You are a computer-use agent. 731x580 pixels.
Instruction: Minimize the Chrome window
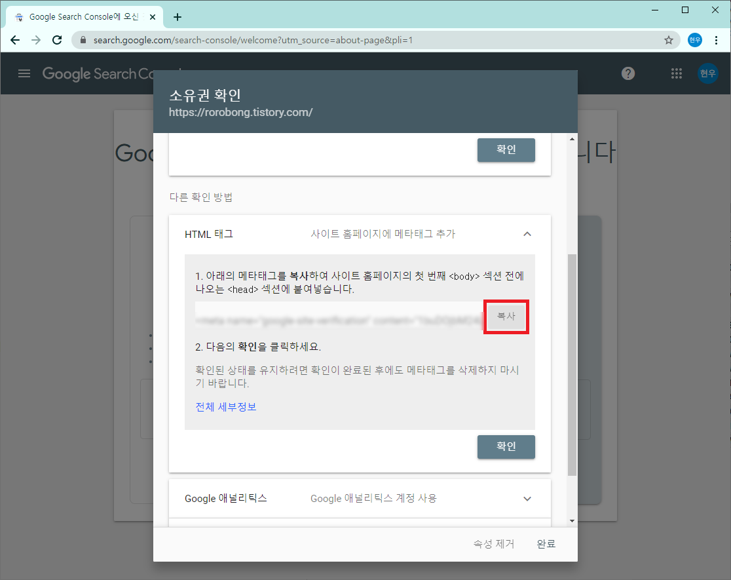click(x=655, y=10)
